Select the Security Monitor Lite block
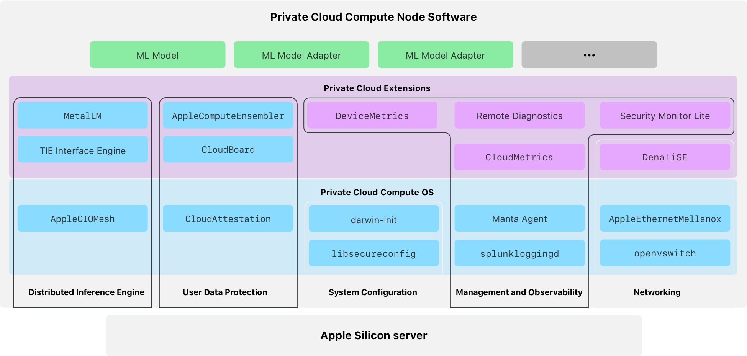Image resolution: width=747 pixels, height=356 pixels. [x=665, y=116]
